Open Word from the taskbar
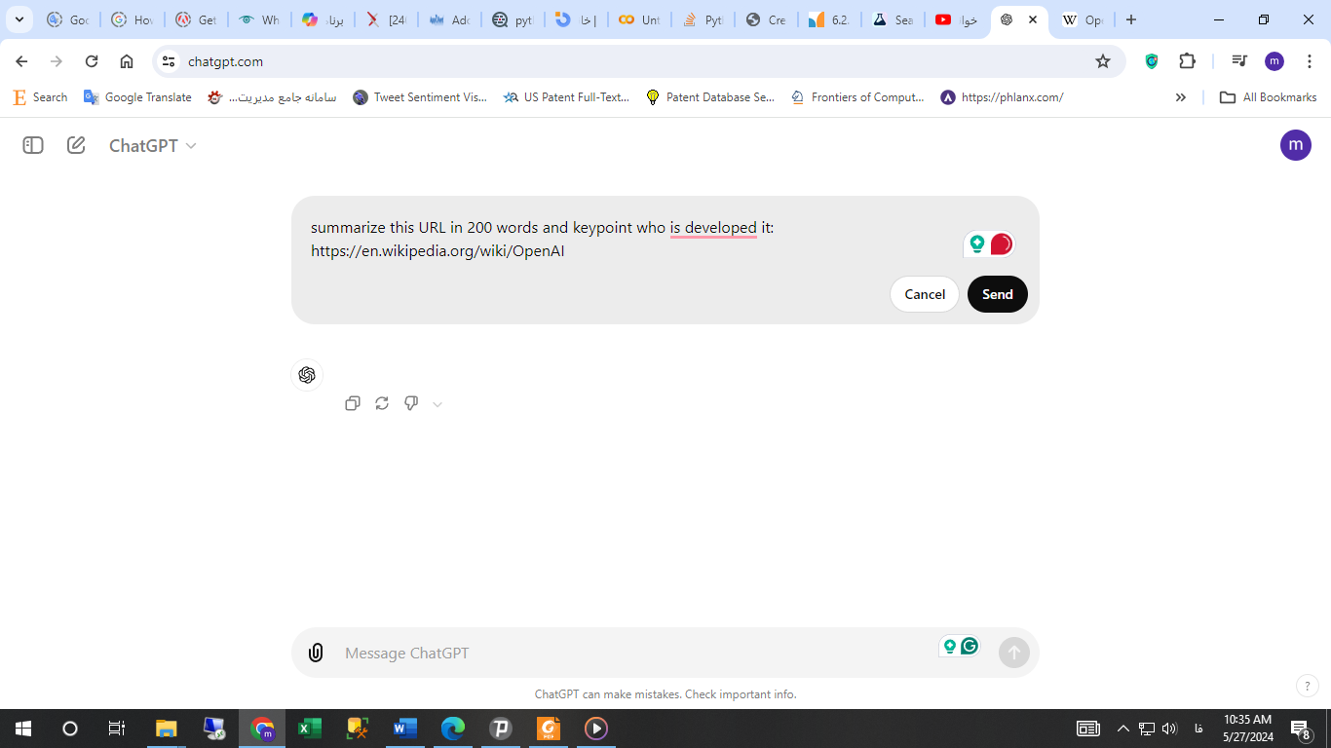Screen dimensions: 1331x748 [x=405, y=729]
